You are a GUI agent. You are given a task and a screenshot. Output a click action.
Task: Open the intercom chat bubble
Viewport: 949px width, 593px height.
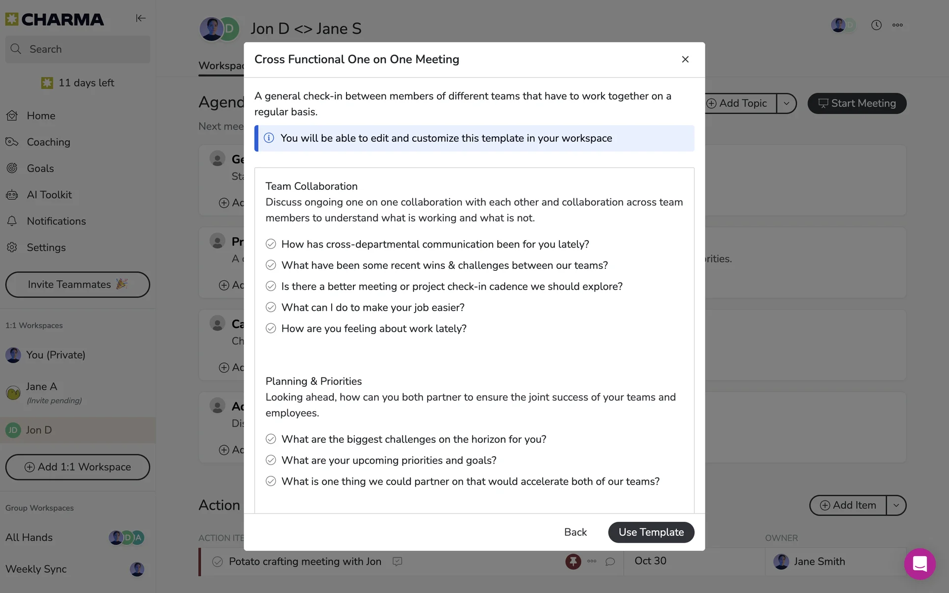click(x=919, y=563)
